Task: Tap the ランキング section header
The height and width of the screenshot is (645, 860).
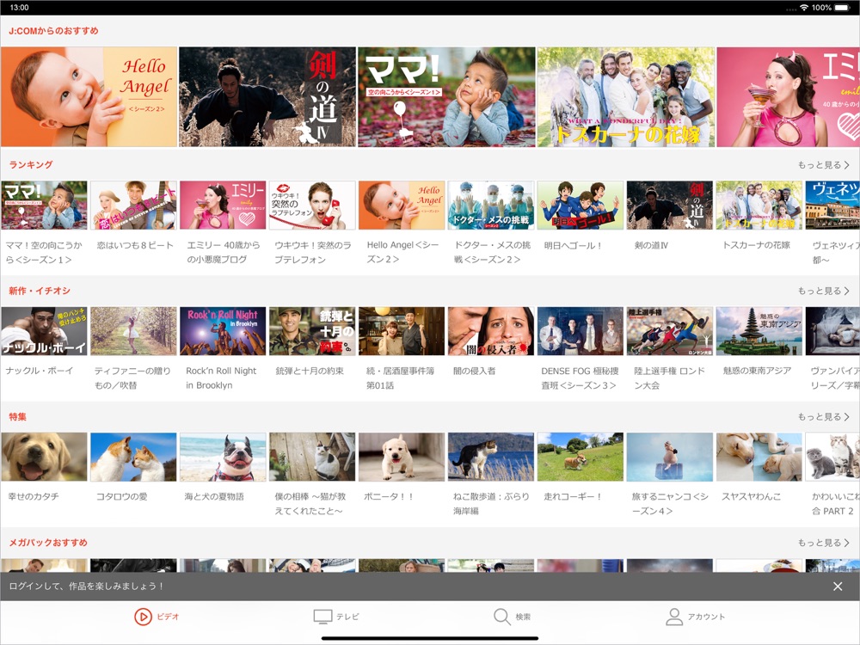Action: click(31, 164)
